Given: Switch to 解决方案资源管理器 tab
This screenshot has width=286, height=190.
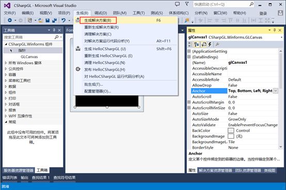Looking at the screenshot, I should pyautogui.click(x=215, y=170).
